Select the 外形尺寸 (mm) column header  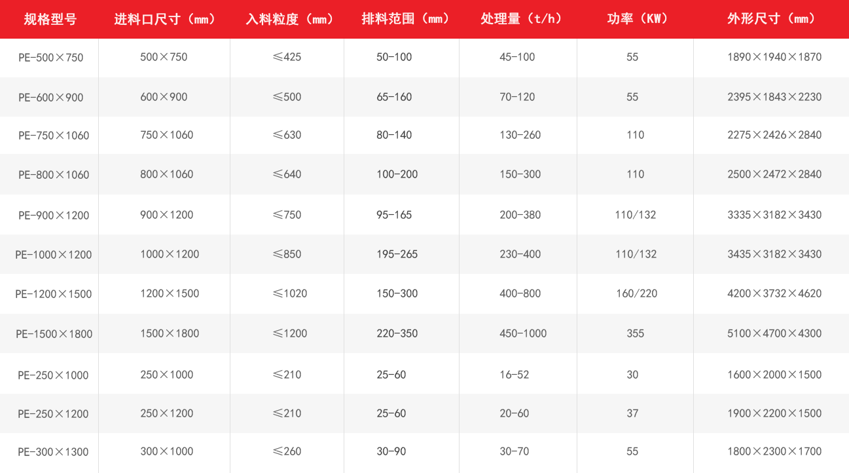(x=772, y=19)
